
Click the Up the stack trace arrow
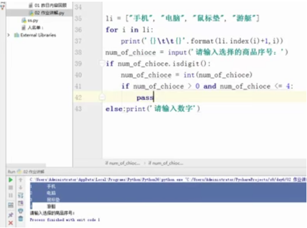(21, 180)
